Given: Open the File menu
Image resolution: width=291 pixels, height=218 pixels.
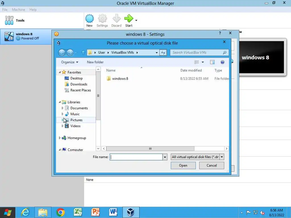Looking at the screenshot, I should tap(5, 9).
